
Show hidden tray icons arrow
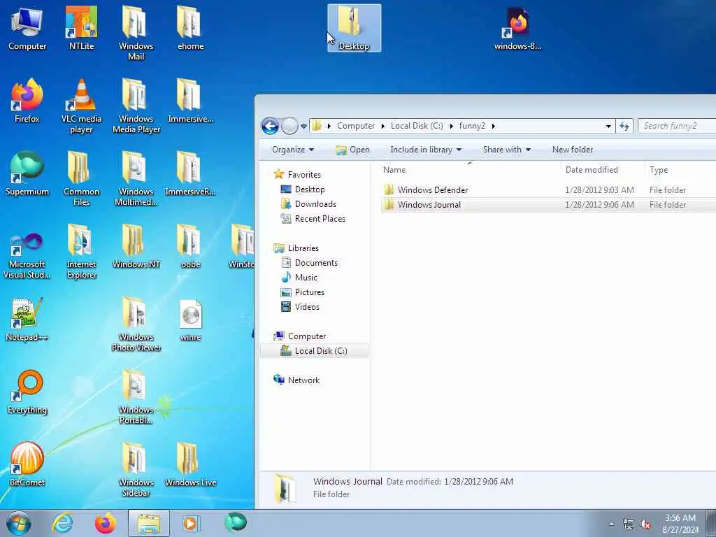pos(611,524)
